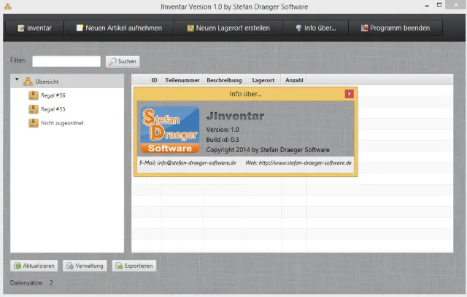
Task: Close the Info über... dialog
Action: (350, 94)
